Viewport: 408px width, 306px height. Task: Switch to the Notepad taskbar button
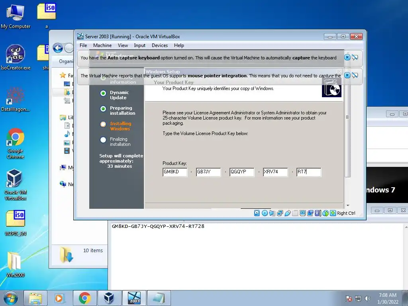point(159,298)
